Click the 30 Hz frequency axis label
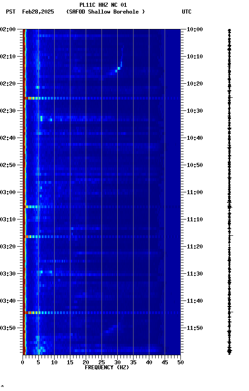Image resolution: width=249 pixels, height=391 pixels. pyautogui.click(x=117, y=362)
